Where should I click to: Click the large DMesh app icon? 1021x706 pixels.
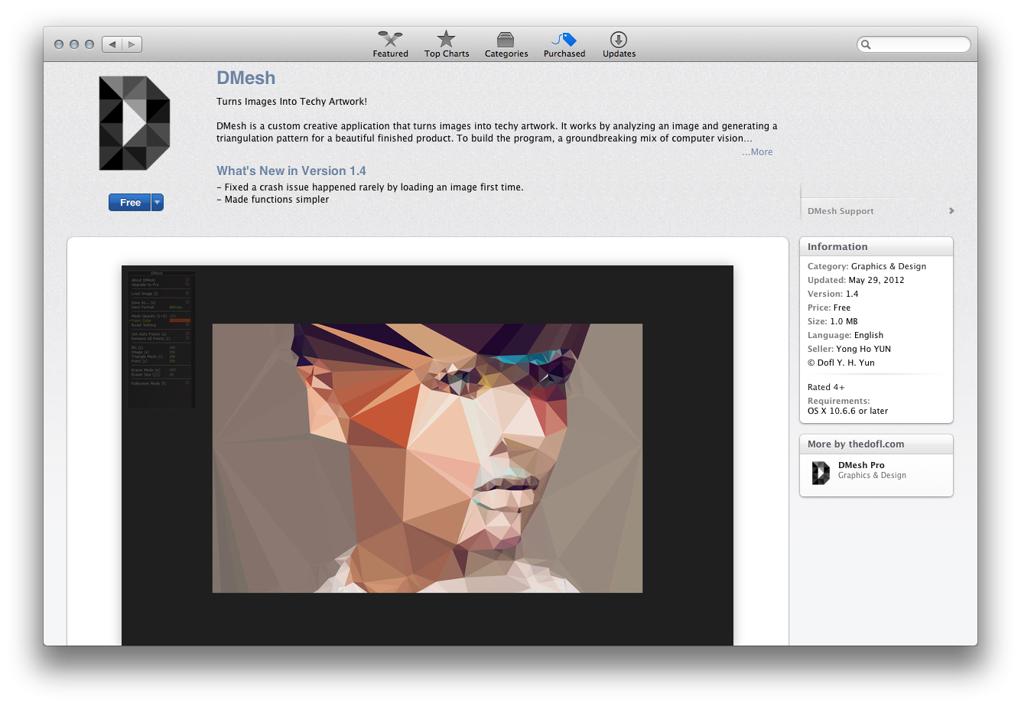point(135,123)
